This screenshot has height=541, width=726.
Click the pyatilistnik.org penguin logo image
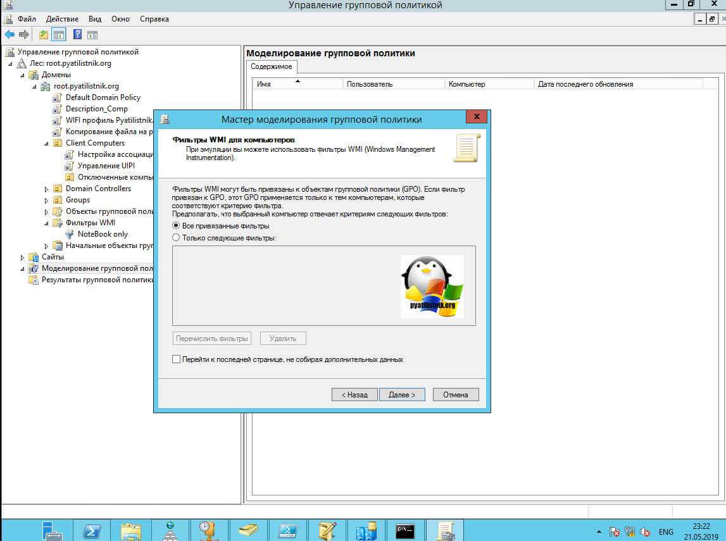(x=432, y=286)
